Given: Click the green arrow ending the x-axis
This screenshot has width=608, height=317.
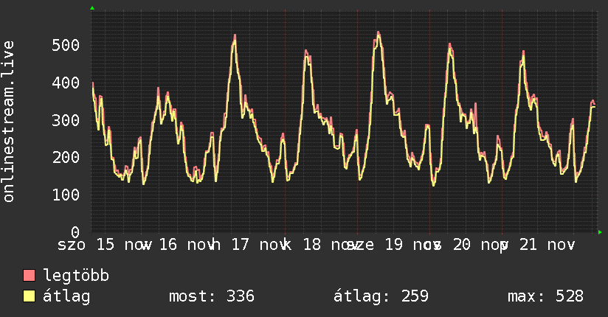Looking at the screenshot, I should pos(600,232).
